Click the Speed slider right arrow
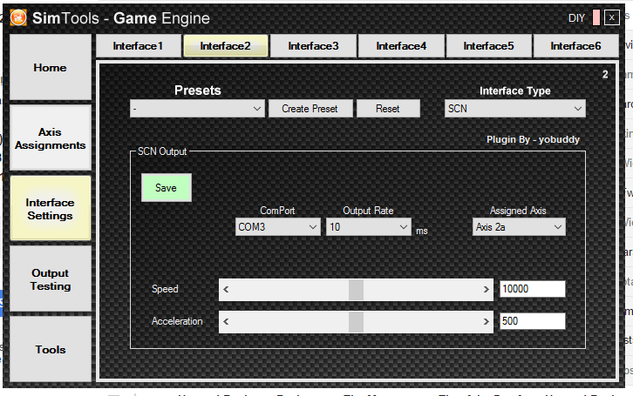 click(x=486, y=289)
